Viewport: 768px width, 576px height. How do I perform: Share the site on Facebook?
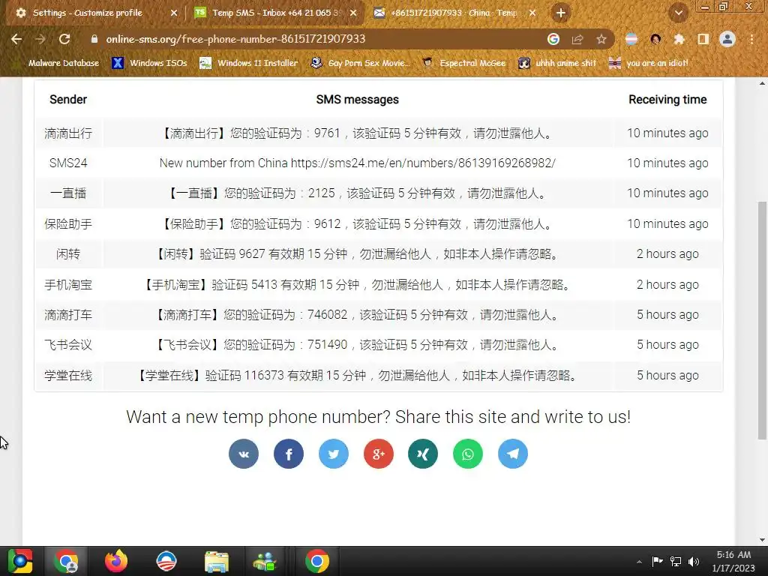pyautogui.click(x=289, y=454)
